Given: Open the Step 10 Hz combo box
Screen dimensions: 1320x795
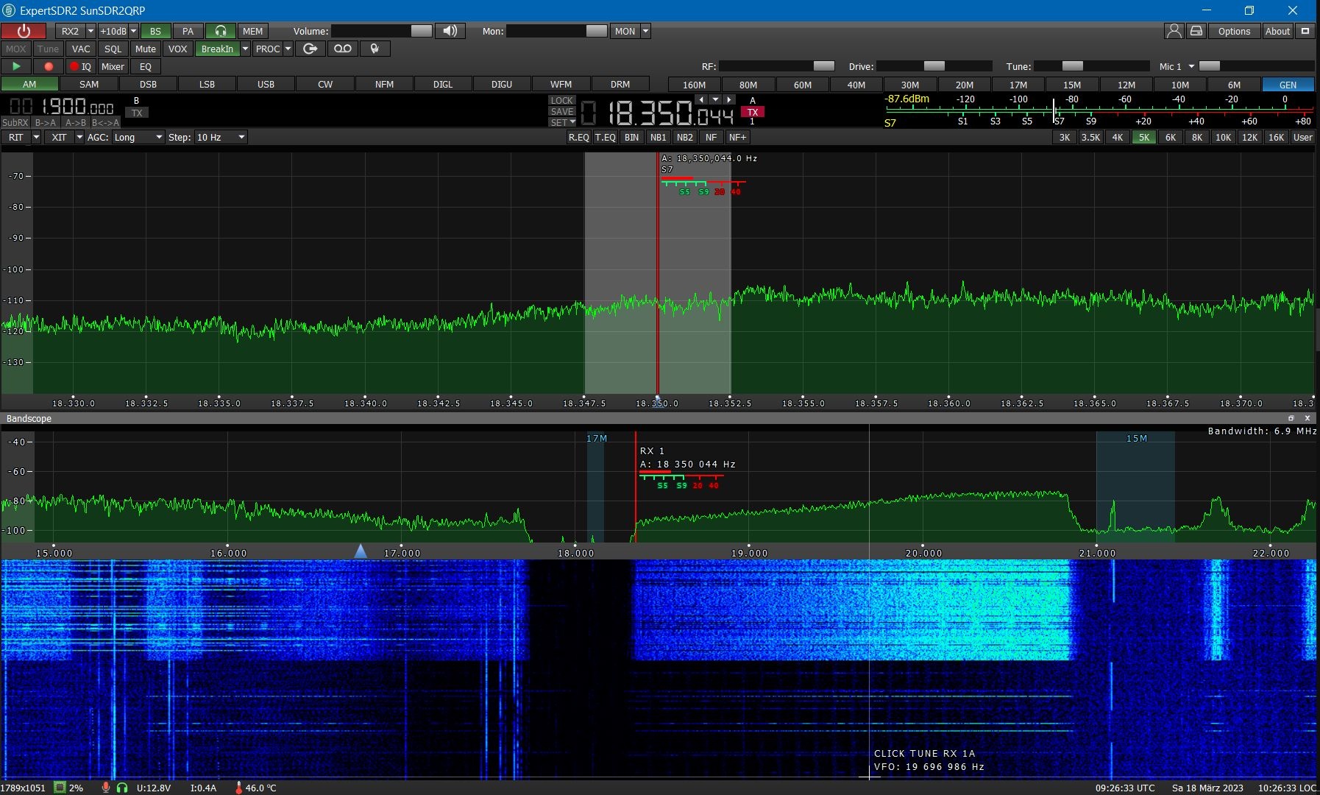Looking at the screenshot, I should (x=221, y=137).
